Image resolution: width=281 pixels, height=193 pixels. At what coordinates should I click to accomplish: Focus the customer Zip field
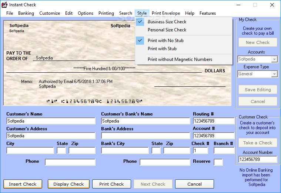point(82,151)
